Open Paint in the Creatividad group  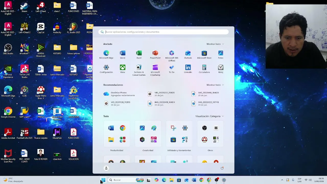pos(154,128)
